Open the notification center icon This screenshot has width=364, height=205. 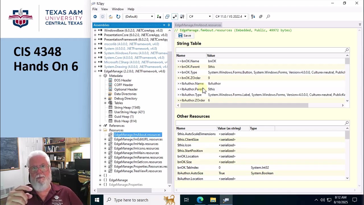355,200
